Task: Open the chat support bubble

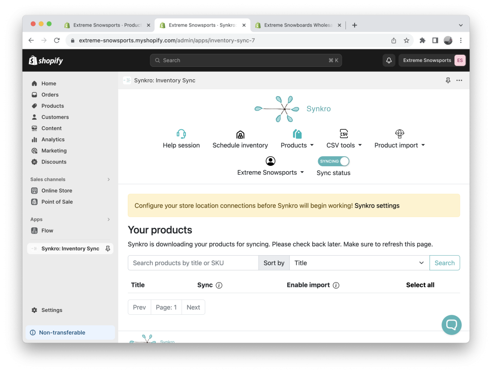Action: [x=451, y=324]
